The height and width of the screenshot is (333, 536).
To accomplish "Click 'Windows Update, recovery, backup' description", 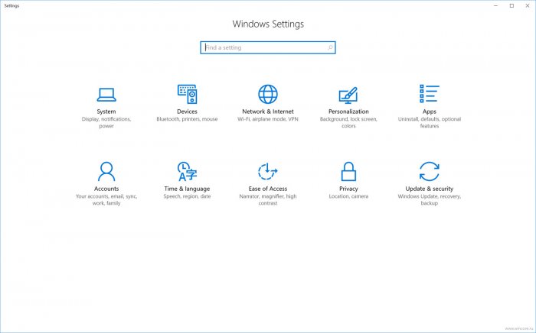I will [430, 200].
